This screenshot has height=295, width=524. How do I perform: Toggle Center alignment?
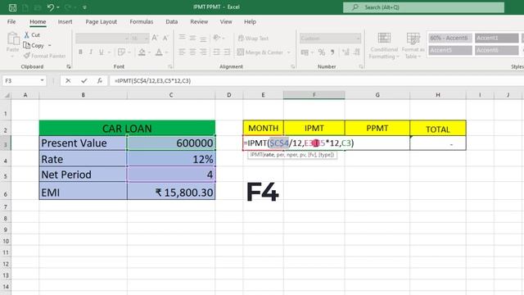pos(193,52)
